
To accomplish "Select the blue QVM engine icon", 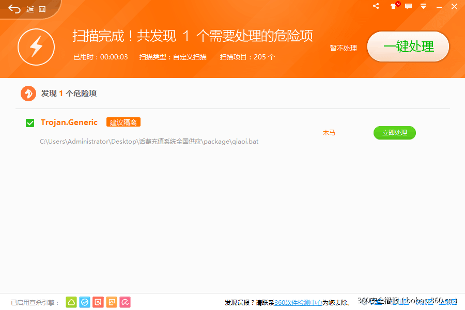I will point(84,302).
